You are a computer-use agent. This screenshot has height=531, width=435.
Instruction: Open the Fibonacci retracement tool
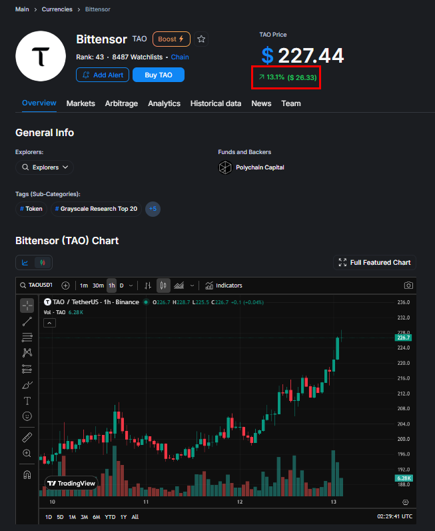27,337
